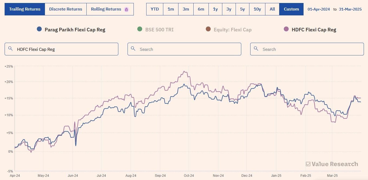368x180 pixels.
Task: Click the Value Research watermark logo
Action: 332,164
